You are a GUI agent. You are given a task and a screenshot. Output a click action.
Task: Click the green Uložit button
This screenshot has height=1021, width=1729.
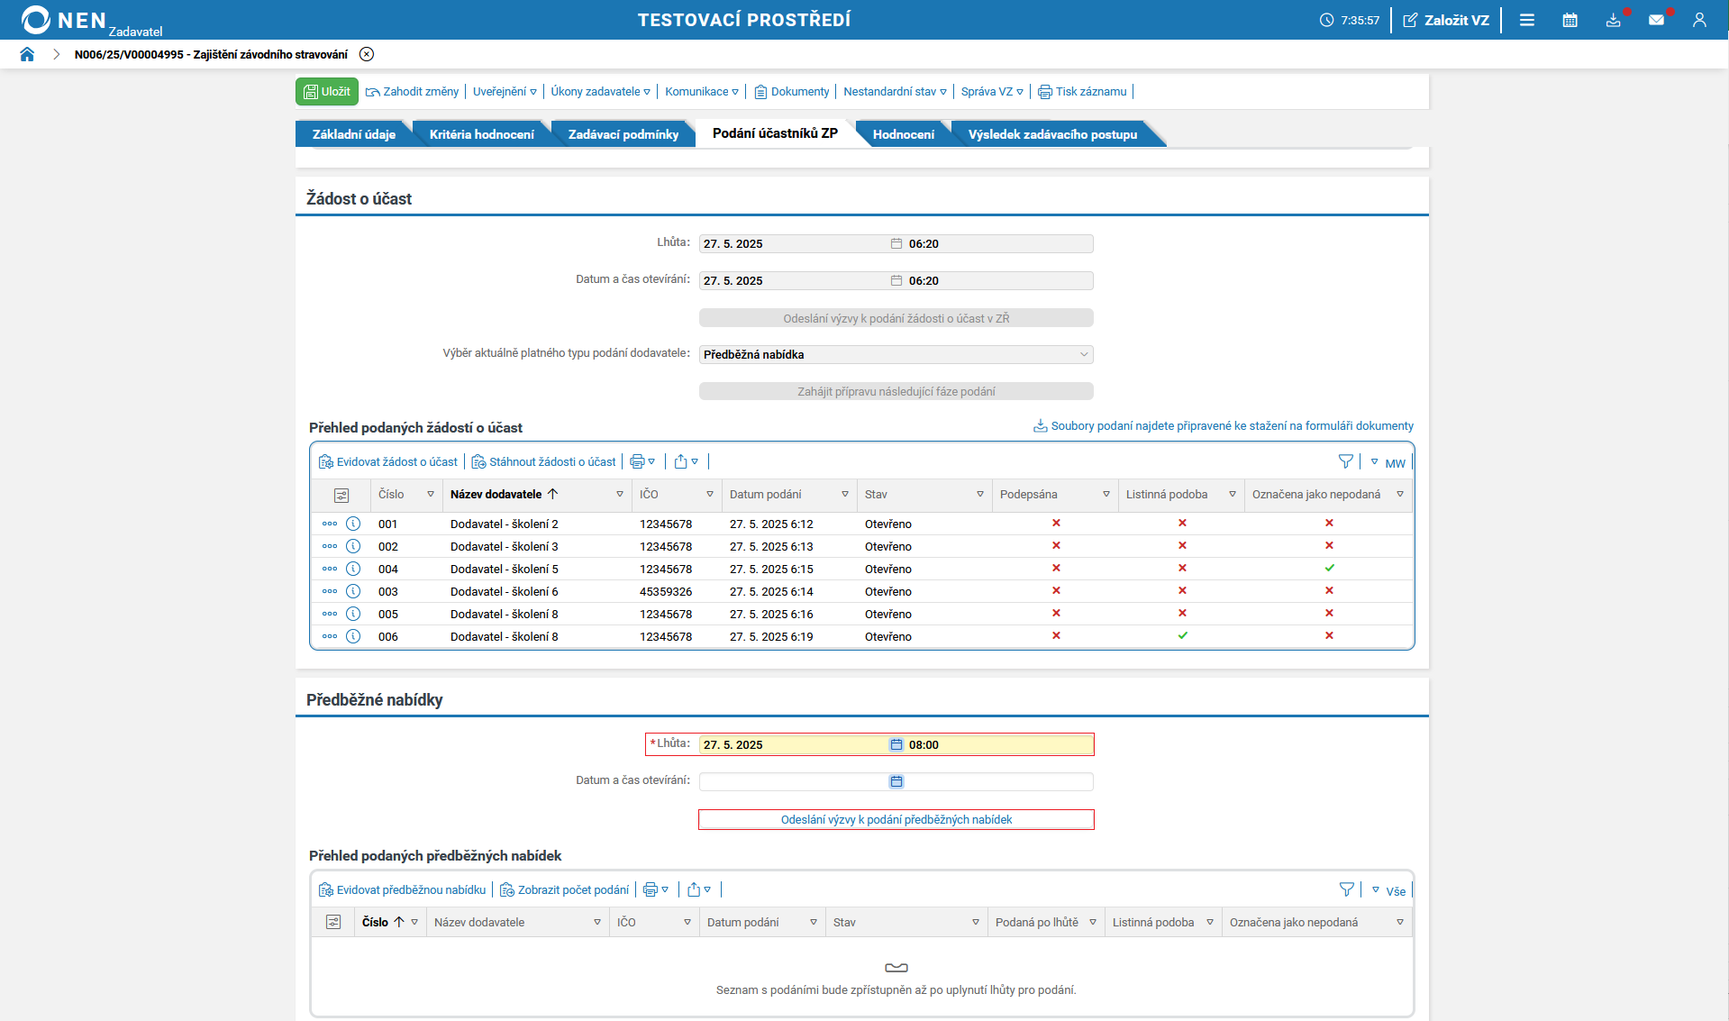[327, 92]
